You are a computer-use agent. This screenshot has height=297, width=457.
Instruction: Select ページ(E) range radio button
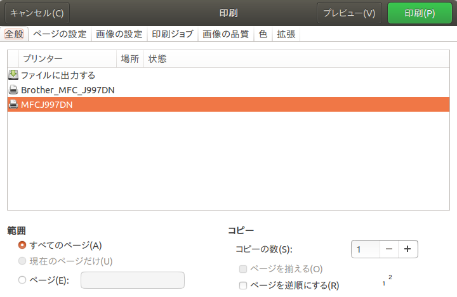pyautogui.click(x=22, y=280)
